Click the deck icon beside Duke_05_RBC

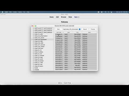[x=33, y=41]
